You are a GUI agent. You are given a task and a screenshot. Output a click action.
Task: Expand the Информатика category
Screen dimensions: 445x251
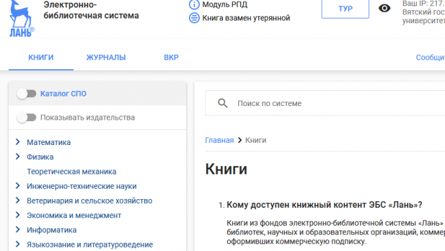(x=18, y=229)
